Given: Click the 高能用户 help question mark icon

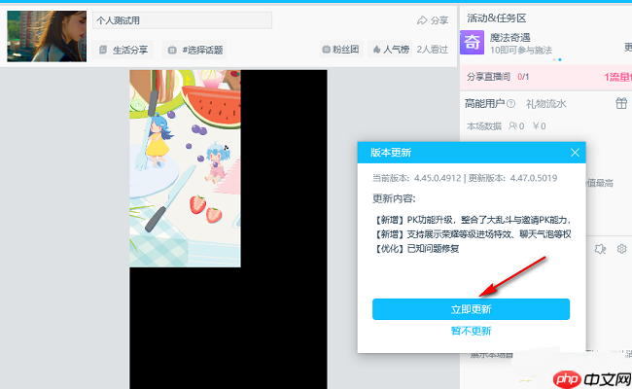Looking at the screenshot, I should click(x=510, y=104).
